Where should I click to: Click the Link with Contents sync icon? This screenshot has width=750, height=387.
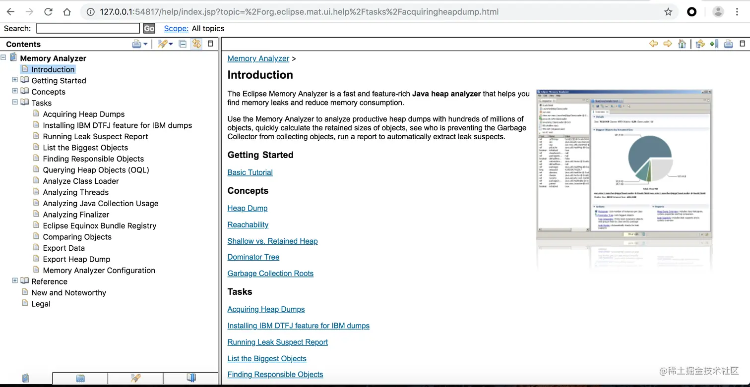click(196, 44)
